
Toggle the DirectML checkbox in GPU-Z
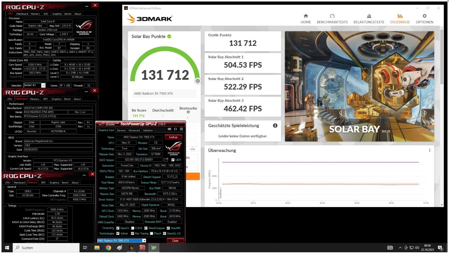pos(168,228)
